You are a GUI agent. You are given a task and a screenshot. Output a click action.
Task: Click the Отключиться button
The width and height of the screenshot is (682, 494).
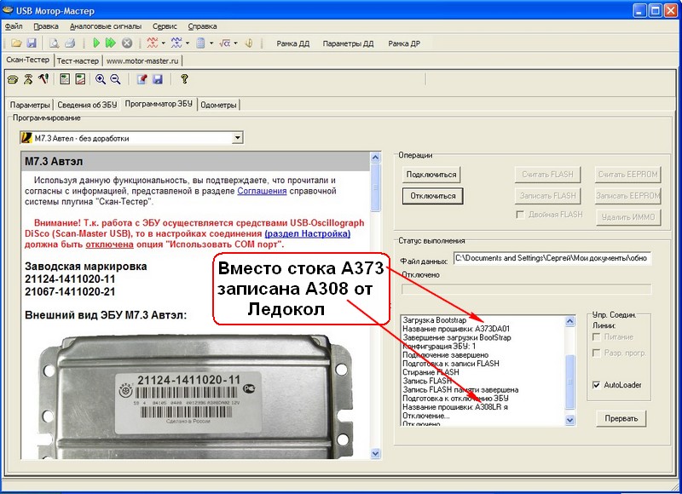[431, 195]
